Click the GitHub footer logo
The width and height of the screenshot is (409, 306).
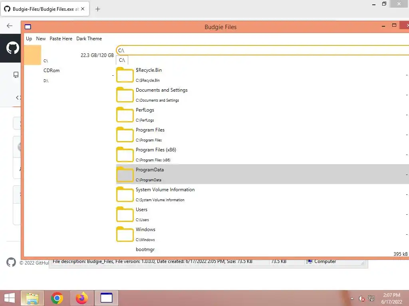pos(11,262)
